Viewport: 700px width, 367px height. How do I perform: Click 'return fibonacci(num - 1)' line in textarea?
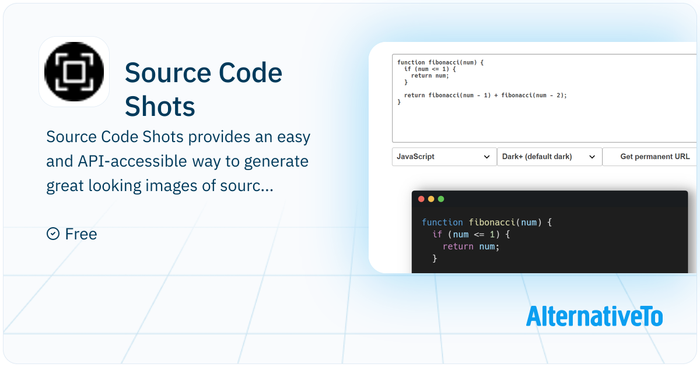coord(485,95)
